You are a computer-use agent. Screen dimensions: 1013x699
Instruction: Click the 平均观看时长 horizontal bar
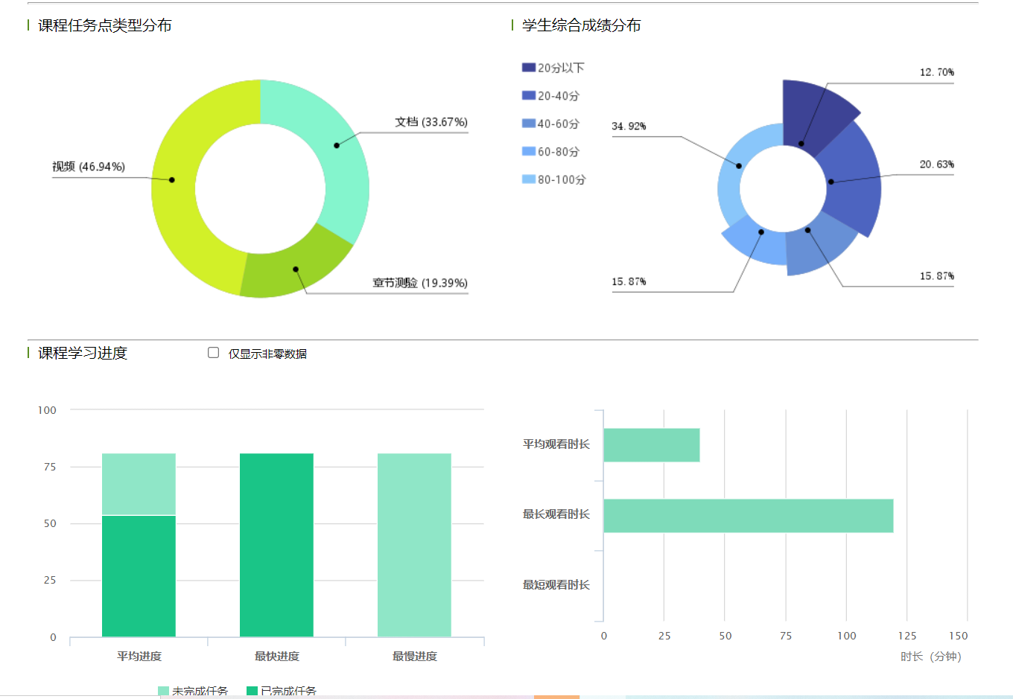click(651, 445)
